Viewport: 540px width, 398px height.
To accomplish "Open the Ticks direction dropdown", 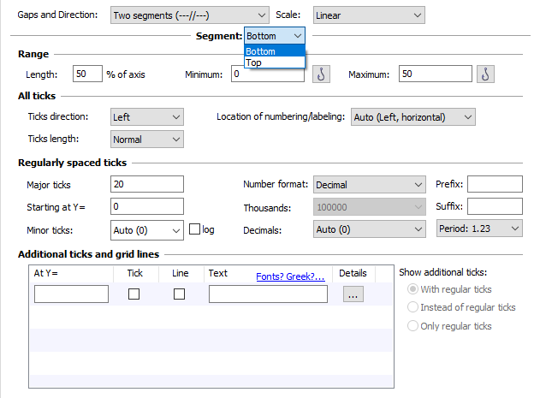I will click(147, 116).
